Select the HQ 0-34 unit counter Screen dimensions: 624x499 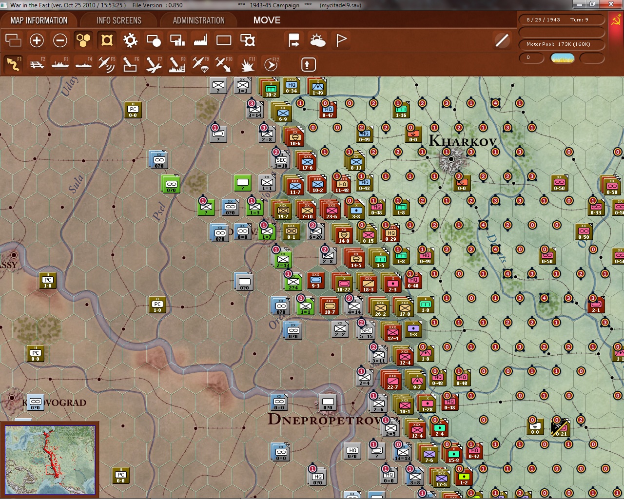click(x=292, y=86)
